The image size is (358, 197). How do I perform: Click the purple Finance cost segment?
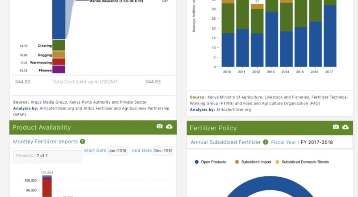click(59, 70)
